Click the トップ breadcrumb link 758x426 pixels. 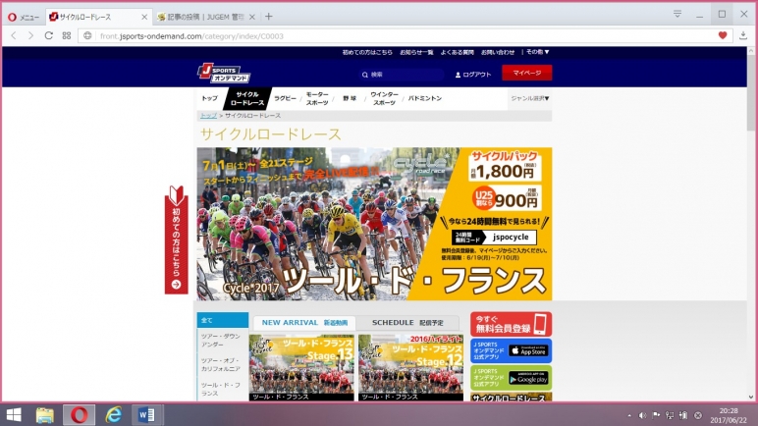click(x=208, y=116)
